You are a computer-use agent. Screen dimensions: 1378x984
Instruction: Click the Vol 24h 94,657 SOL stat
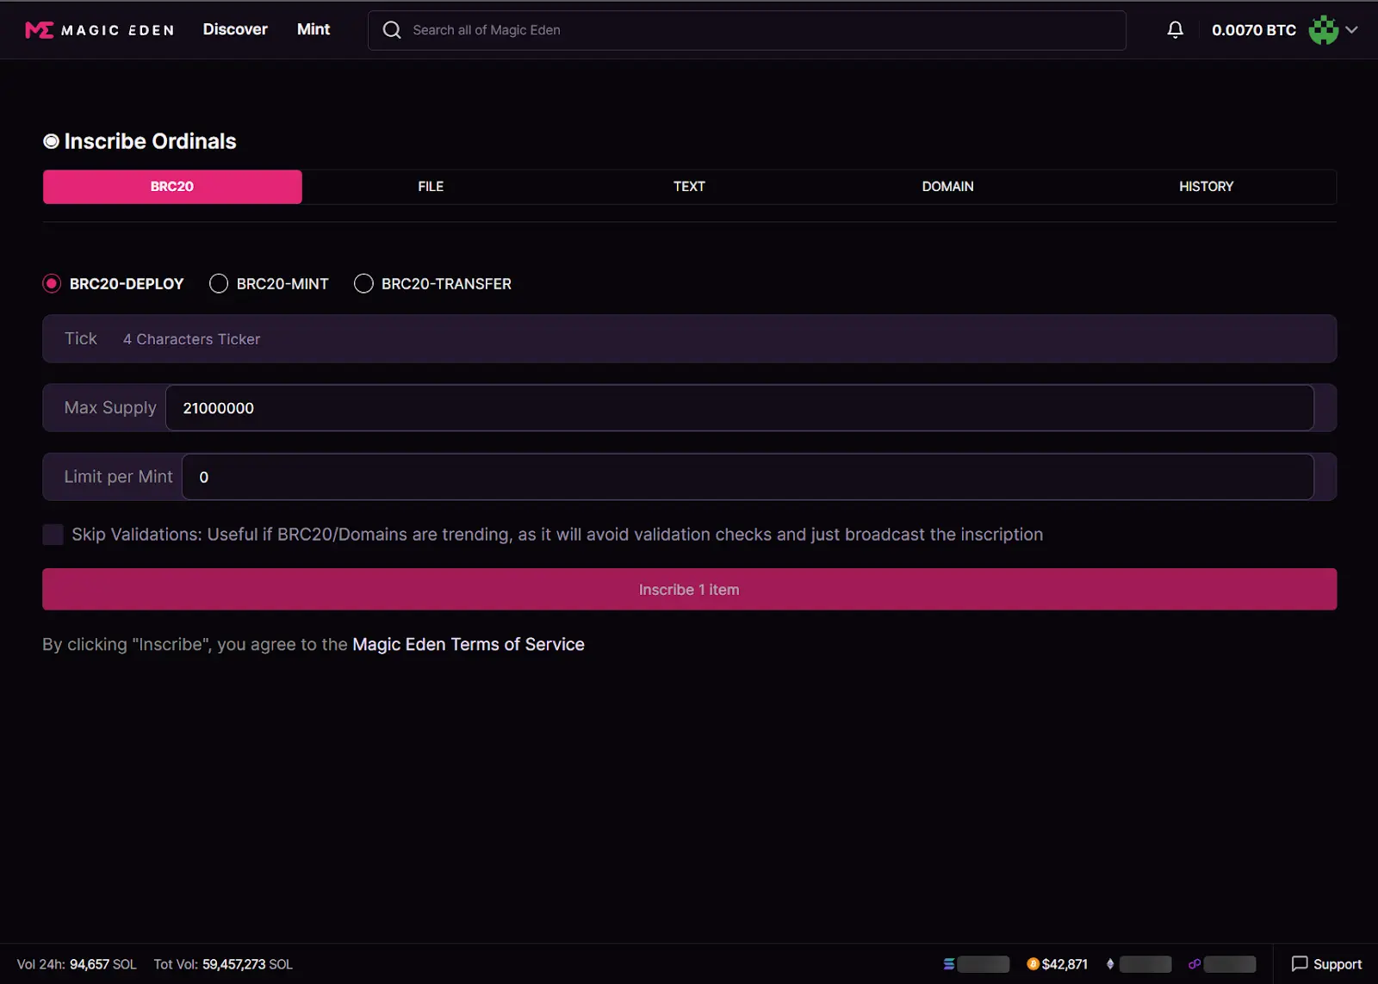click(77, 964)
